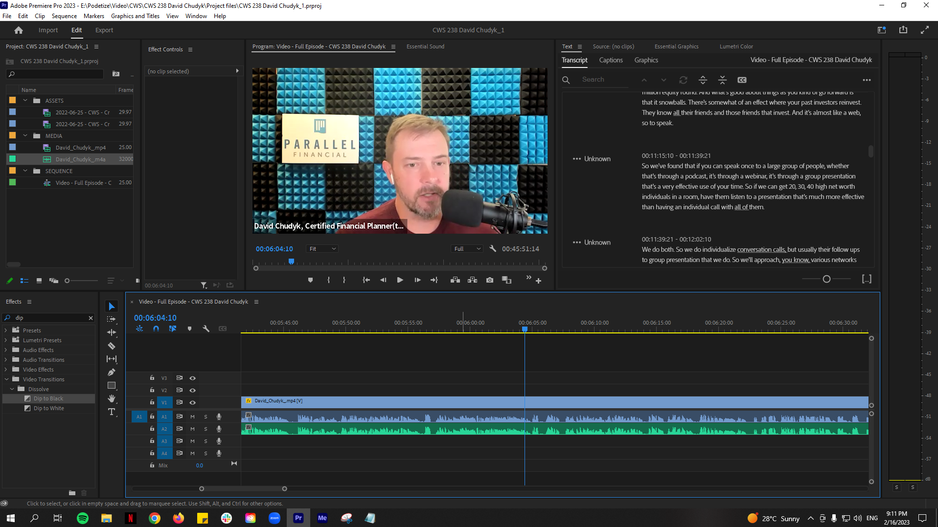938x527 pixels.
Task: Open the Import workspace
Action: pyautogui.click(x=48, y=30)
